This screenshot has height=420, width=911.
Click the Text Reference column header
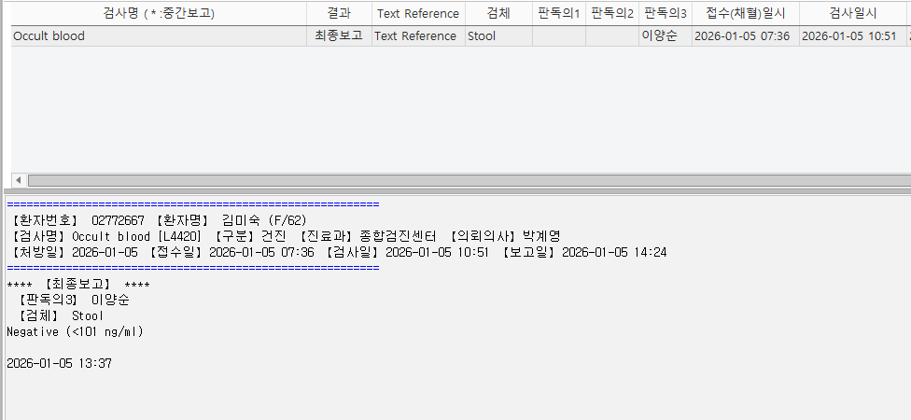(x=418, y=13)
